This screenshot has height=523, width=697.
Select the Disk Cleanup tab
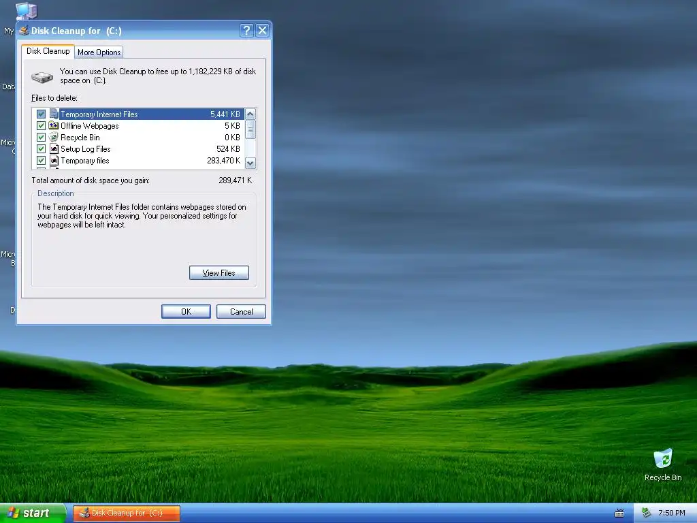click(48, 51)
